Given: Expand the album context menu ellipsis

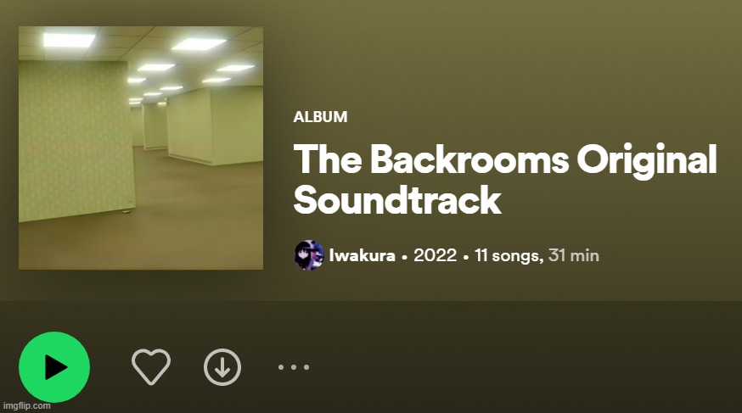Looking at the screenshot, I should (x=294, y=367).
